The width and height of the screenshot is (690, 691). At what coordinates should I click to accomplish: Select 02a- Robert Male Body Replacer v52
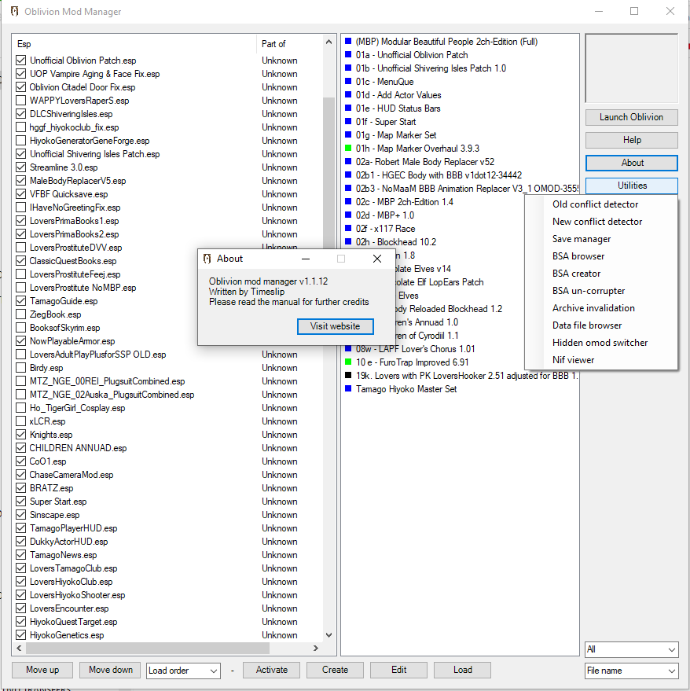click(x=424, y=162)
